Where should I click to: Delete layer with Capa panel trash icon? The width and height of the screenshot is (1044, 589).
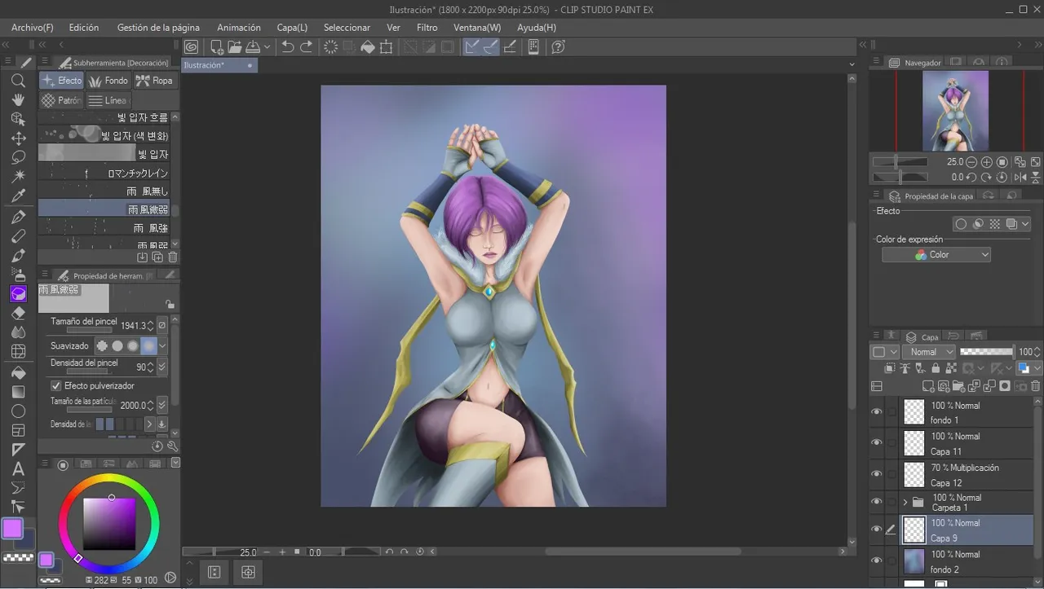point(1036,386)
